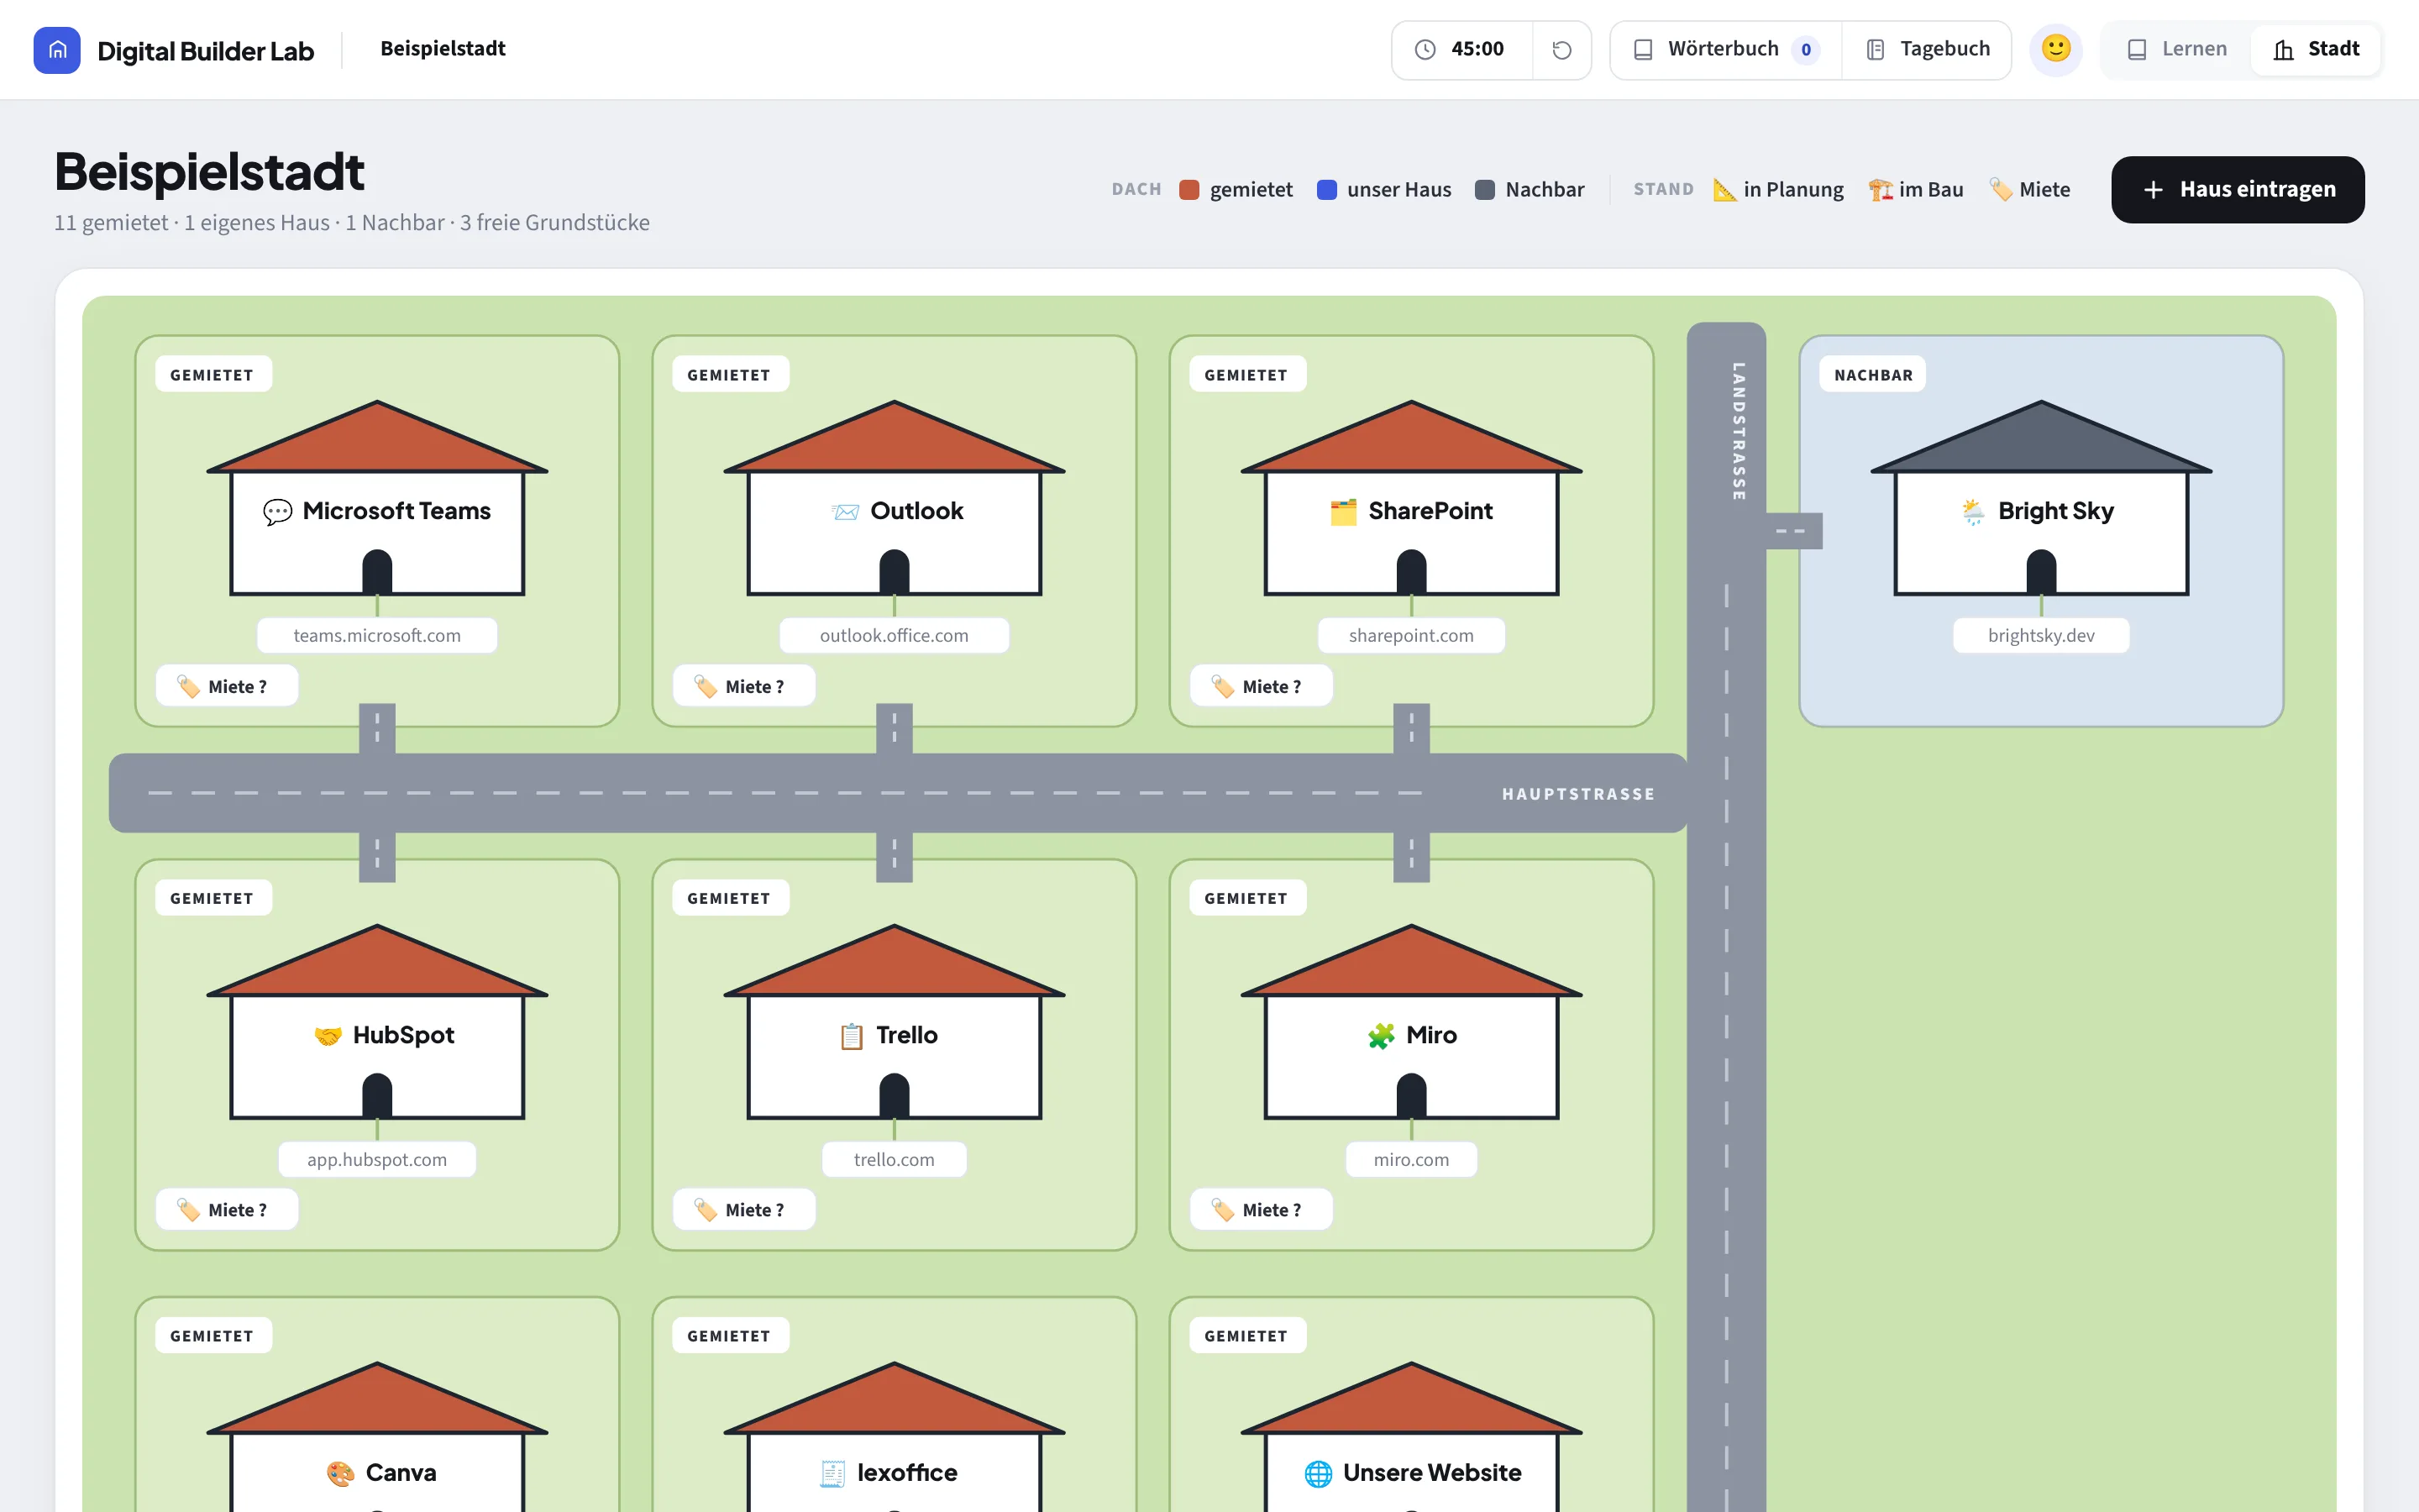Click the NACHBAR badge on Bright Sky plot
This screenshot has width=2419, height=1512.
click(x=1872, y=375)
